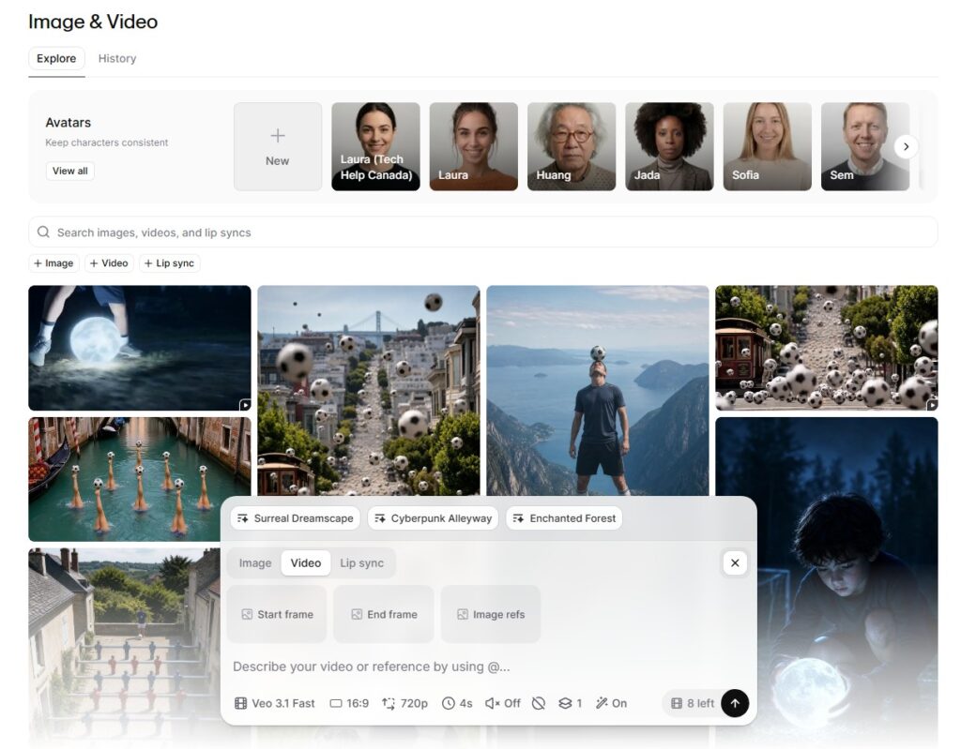Add a Start frame image

click(x=277, y=614)
